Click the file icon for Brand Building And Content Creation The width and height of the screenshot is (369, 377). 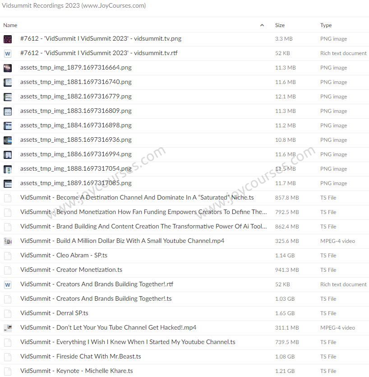pos(8,227)
